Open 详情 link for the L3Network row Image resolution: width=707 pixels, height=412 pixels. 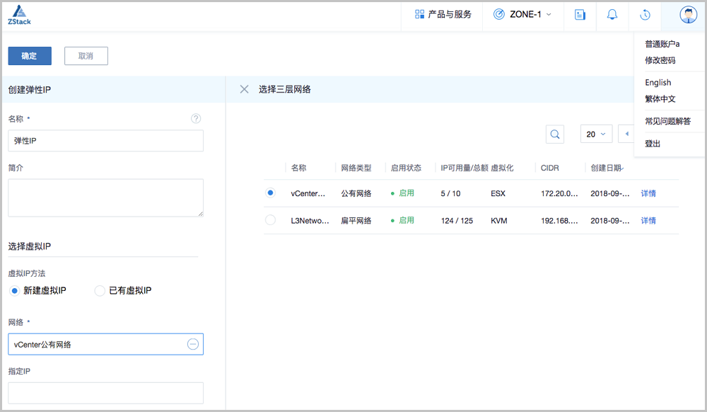pos(648,220)
